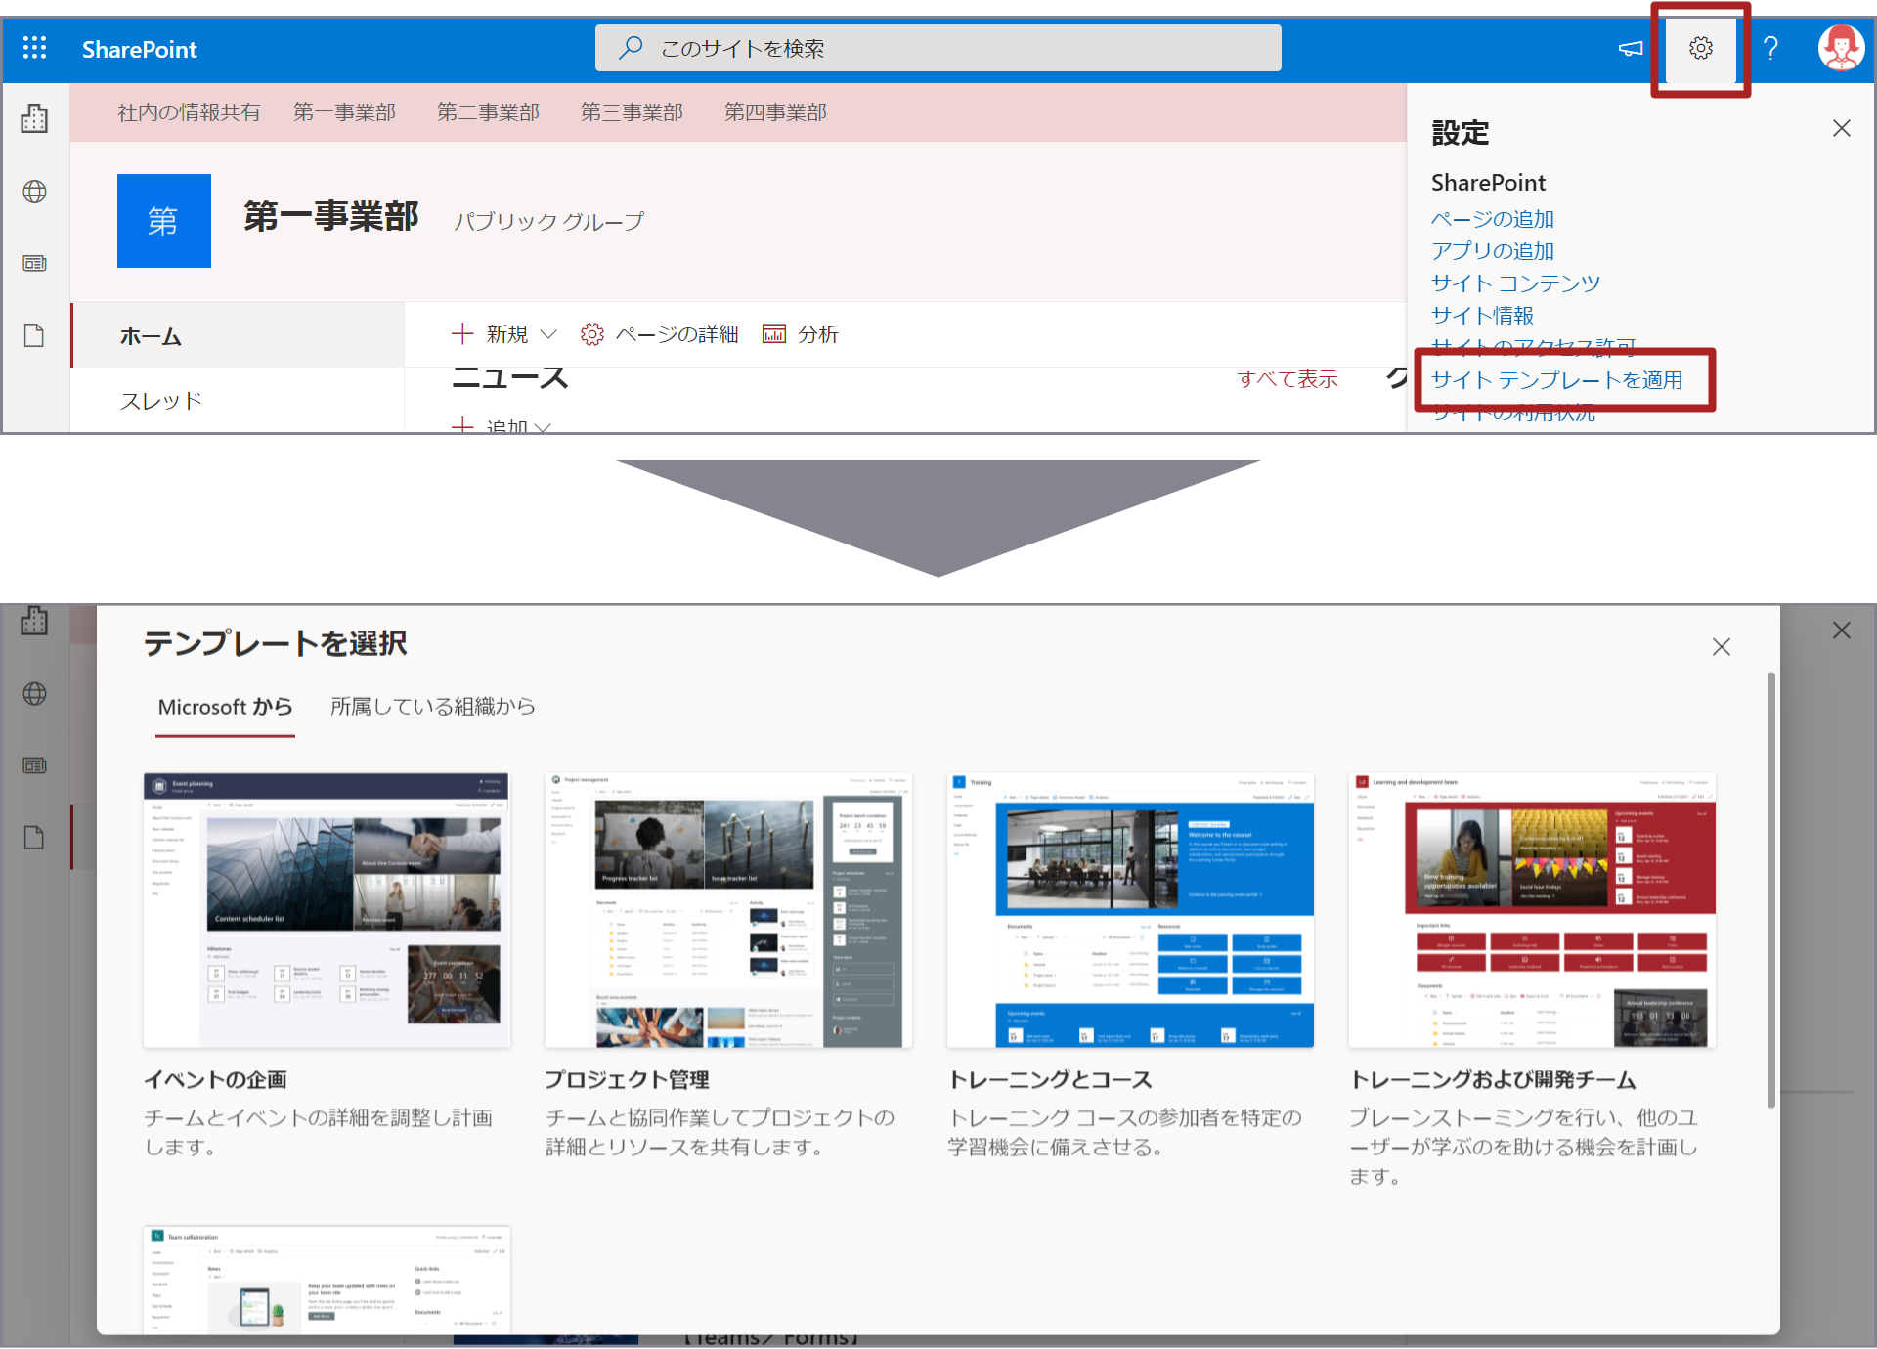1877x1349 pixels.
Task: Switch to Microsoft から tab
Action: pyautogui.click(x=225, y=707)
